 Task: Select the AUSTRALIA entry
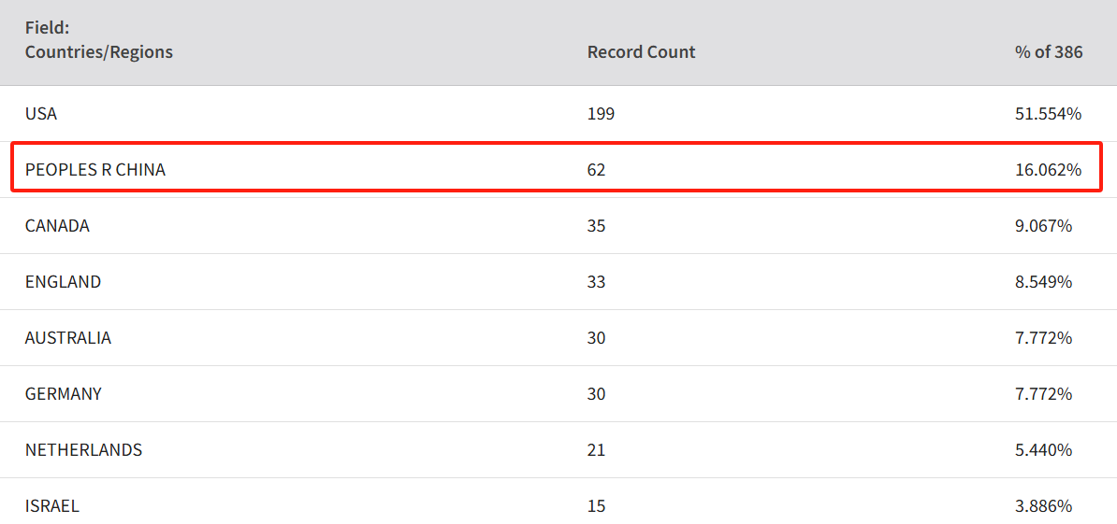tap(67, 338)
